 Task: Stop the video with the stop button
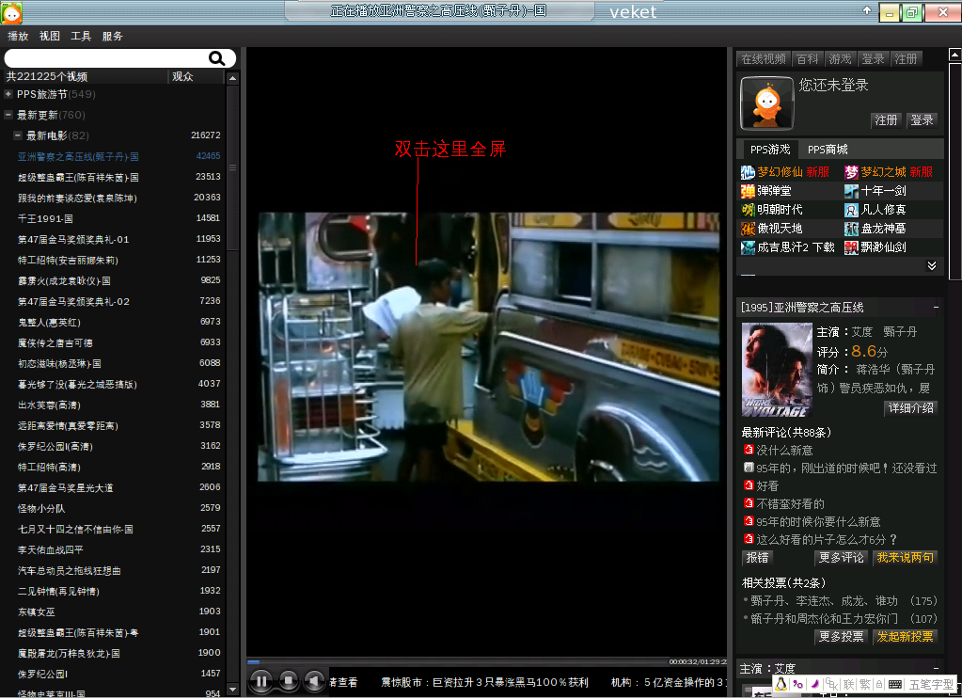(x=288, y=680)
